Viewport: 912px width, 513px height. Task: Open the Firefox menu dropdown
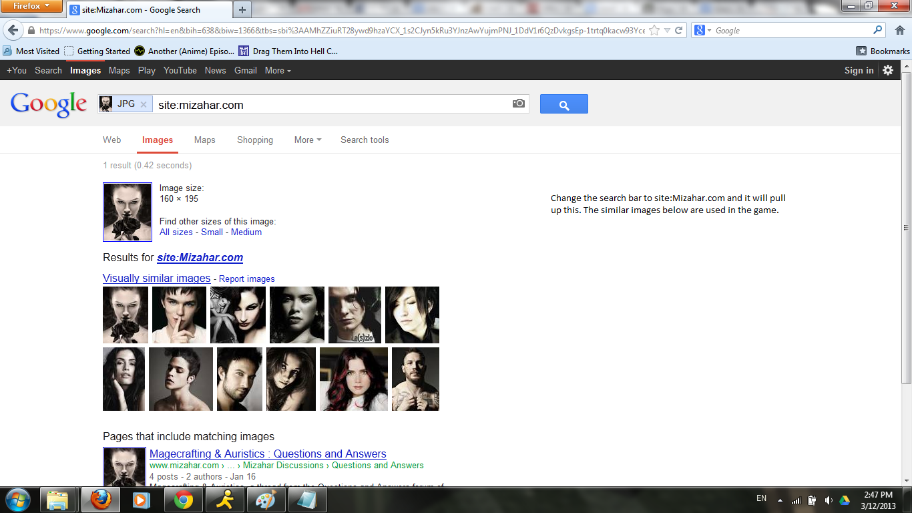31,6
